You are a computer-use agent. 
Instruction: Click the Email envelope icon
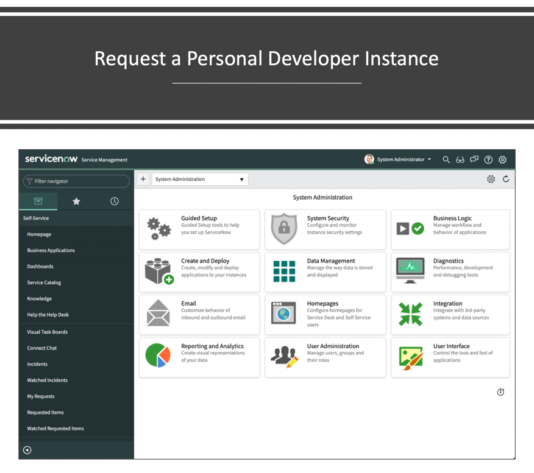(x=158, y=313)
